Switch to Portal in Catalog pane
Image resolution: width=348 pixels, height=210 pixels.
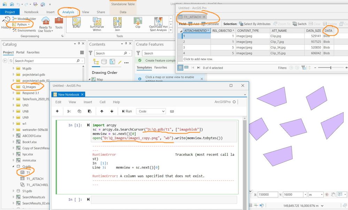20,52
